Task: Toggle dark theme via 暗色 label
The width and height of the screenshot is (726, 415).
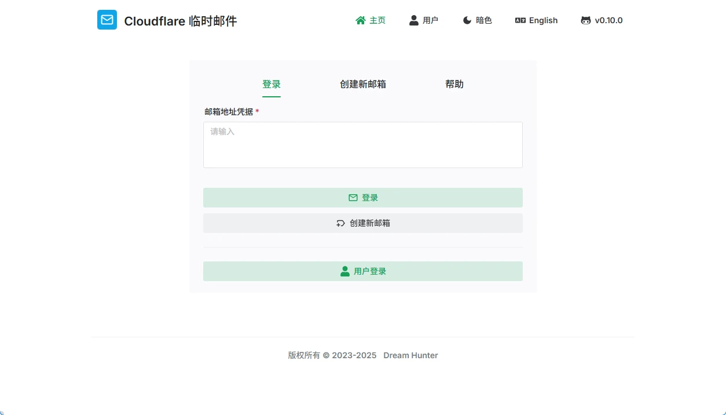Action: coord(484,20)
